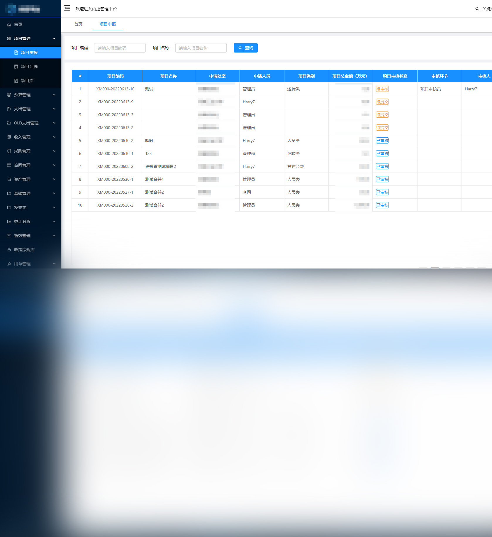492x537 pixels.
Task: Expand the 采购管理 submenu arrow
Action: click(x=54, y=151)
